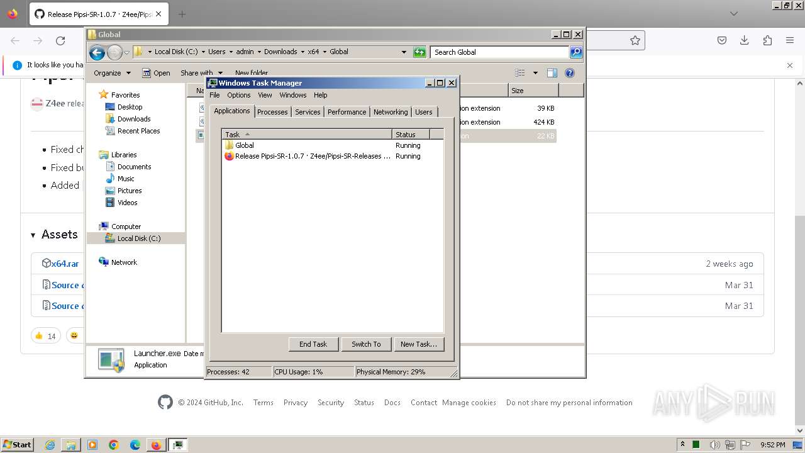Click Explorer Back navigation arrow
This screenshot has width=805, height=453.
pyautogui.click(x=97, y=52)
